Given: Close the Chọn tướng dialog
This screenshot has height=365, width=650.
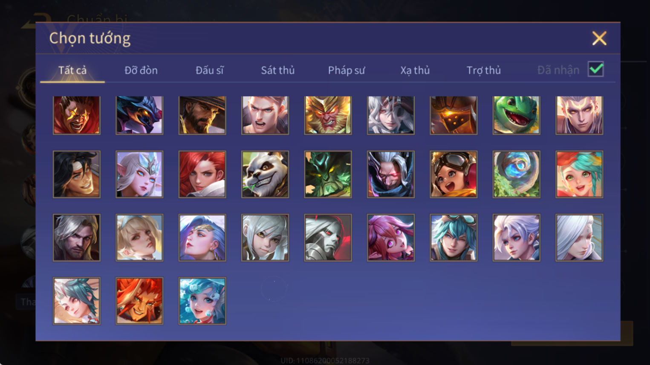Looking at the screenshot, I should click(599, 38).
